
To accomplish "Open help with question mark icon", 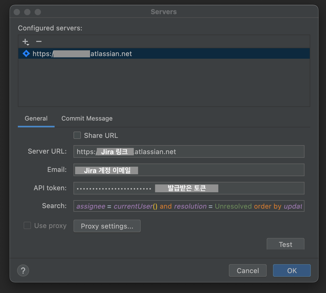I will 23,270.
